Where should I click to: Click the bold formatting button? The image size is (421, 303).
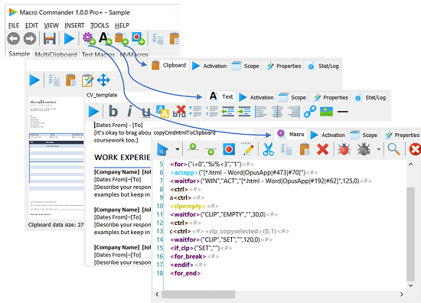113,111
